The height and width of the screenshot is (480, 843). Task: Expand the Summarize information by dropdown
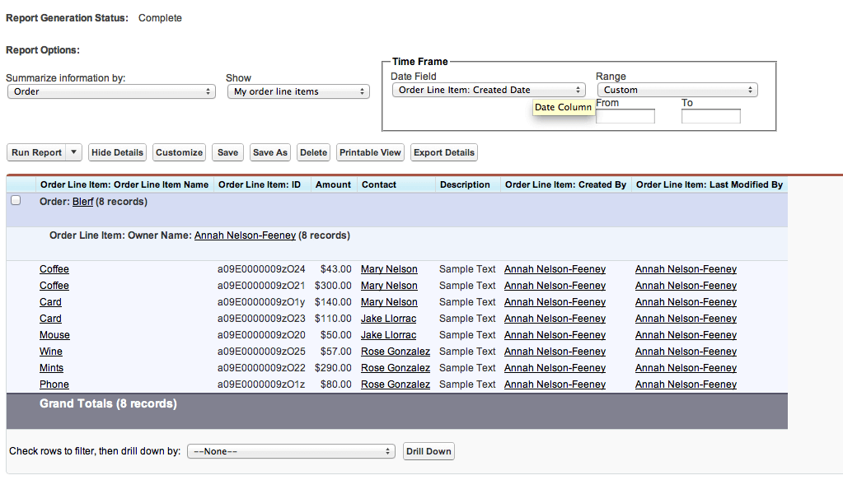pyautogui.click(x=111, y=91)
